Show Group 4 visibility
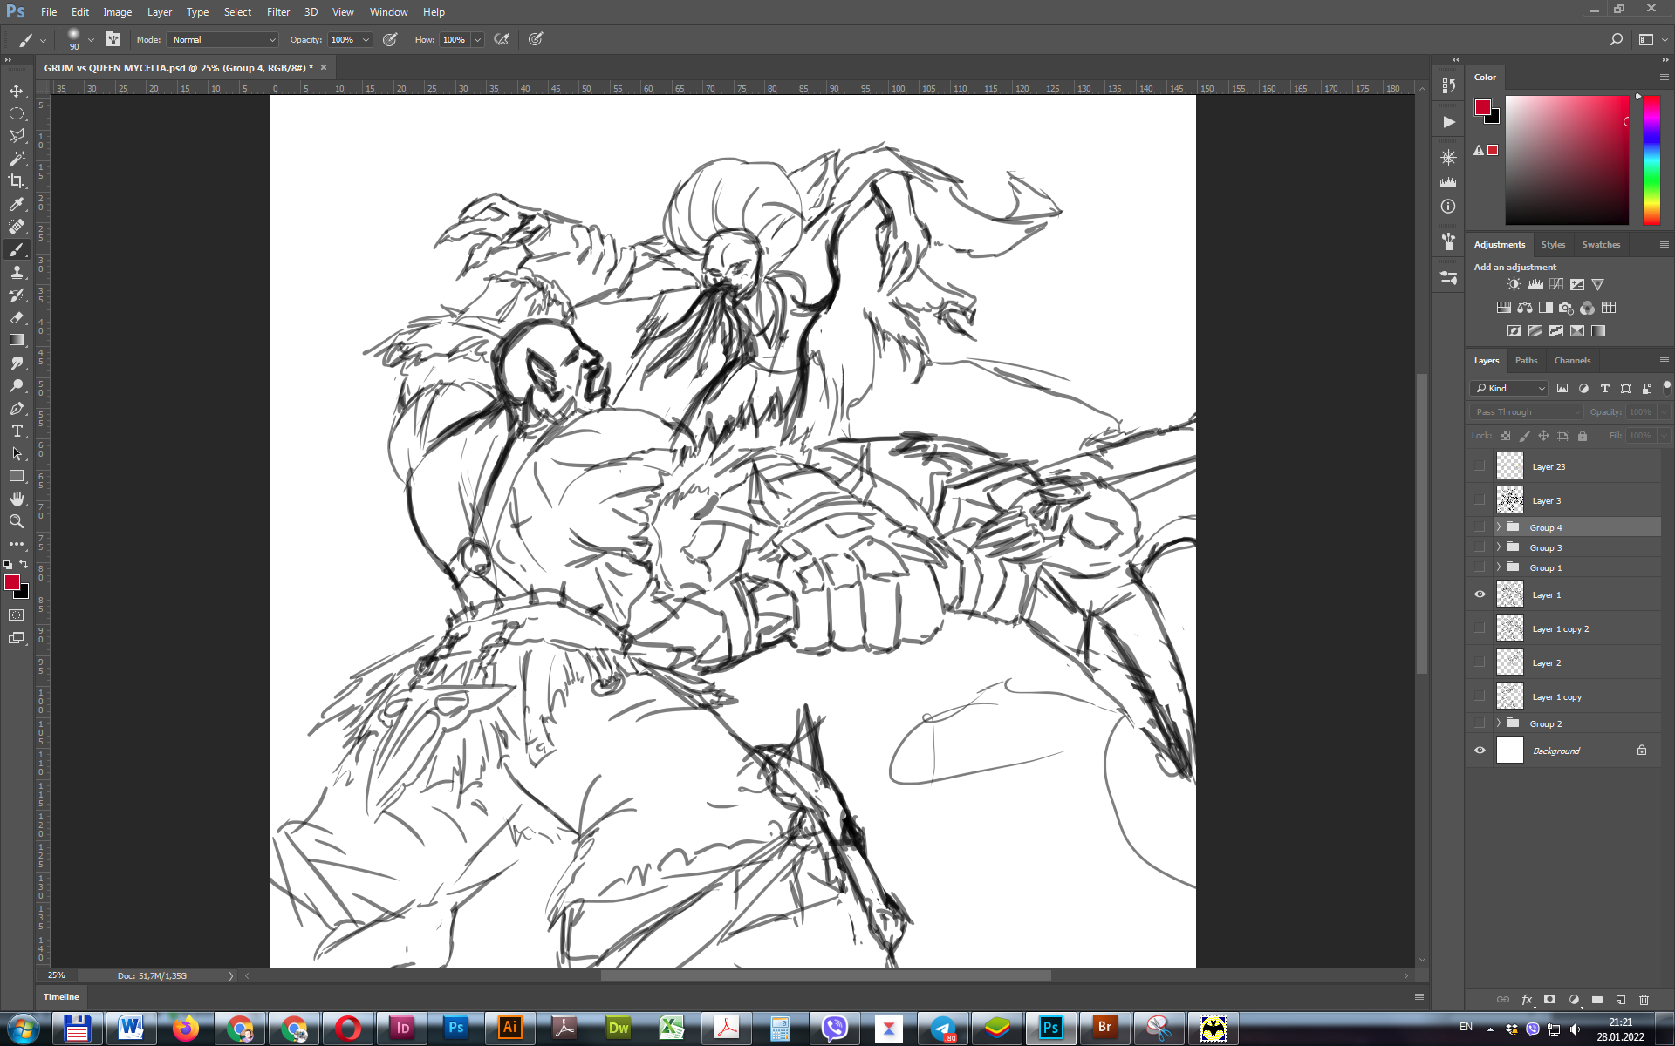1675x1046 pixels. pos(1480,527)
